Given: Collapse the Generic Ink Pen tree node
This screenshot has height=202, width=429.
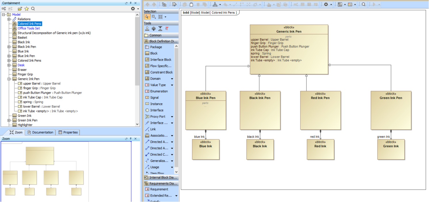Looking at the screenshot, I should 9,79.
